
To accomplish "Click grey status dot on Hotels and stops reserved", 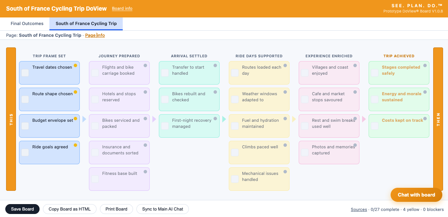I will [146, 92].
